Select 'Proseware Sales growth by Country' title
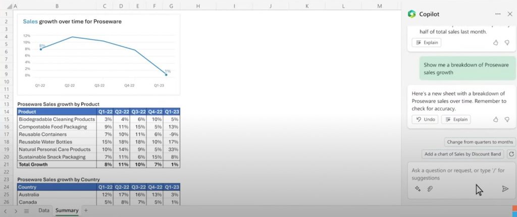Viewport: 517px width, 217px height. (59, 180)
